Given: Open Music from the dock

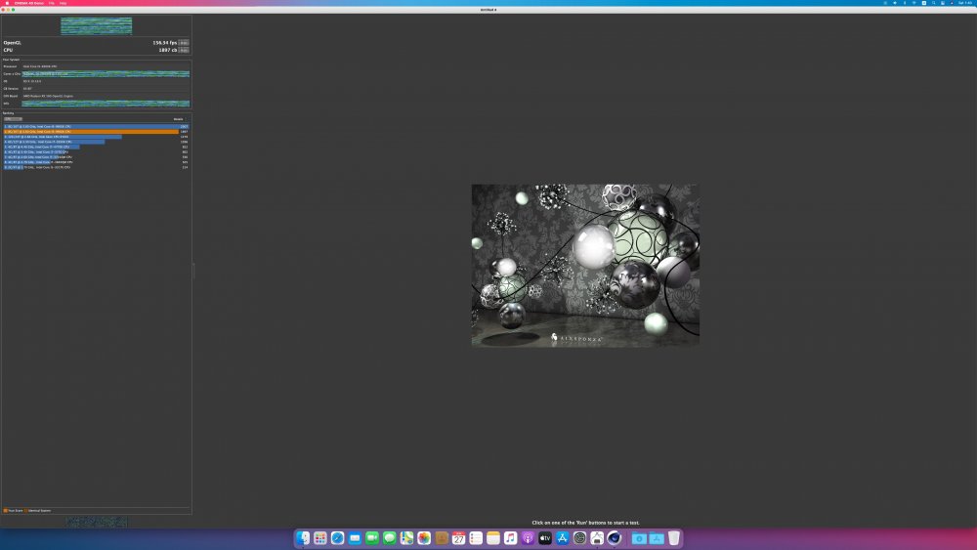Looking at the screenshot, I should point(510,538).
